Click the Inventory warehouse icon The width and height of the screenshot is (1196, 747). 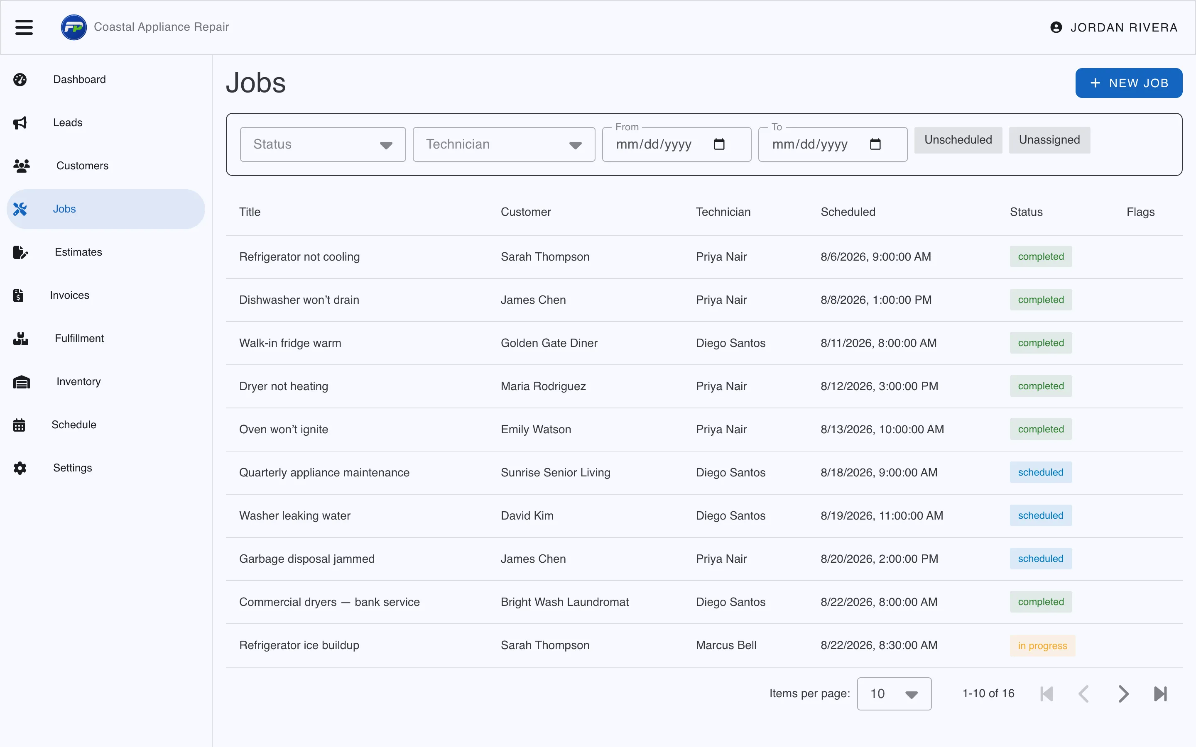(x=21, y=381)
